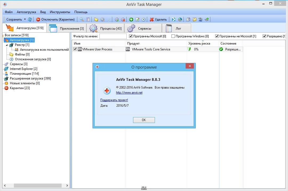Click the clock delayed startup toolbar icon
This screenshot has height=191, width=288.
point(143,19)
